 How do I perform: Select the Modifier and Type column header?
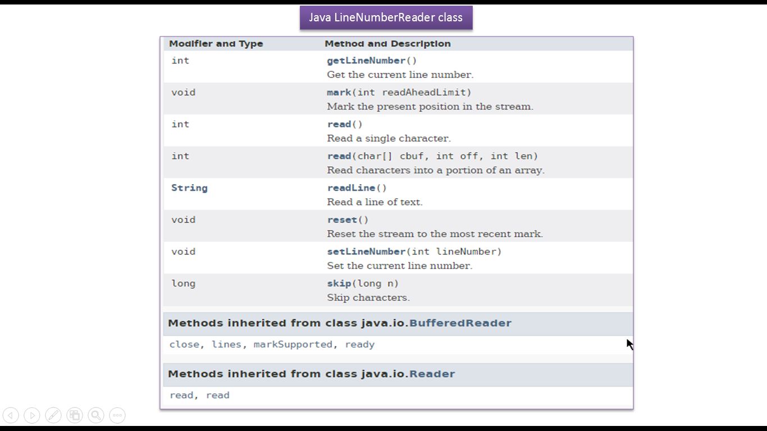pyautogui.click(x=216, y=44)
